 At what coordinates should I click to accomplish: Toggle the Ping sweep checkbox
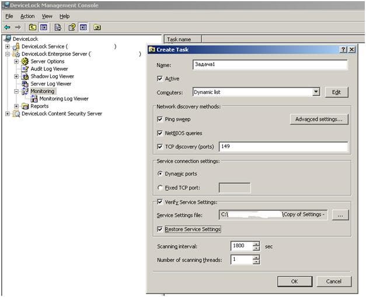point(160,119)
